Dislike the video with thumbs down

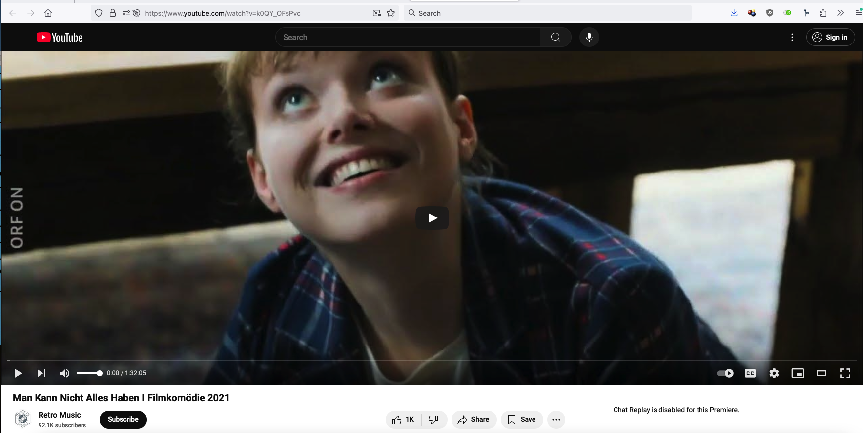(x=434, y=420)
